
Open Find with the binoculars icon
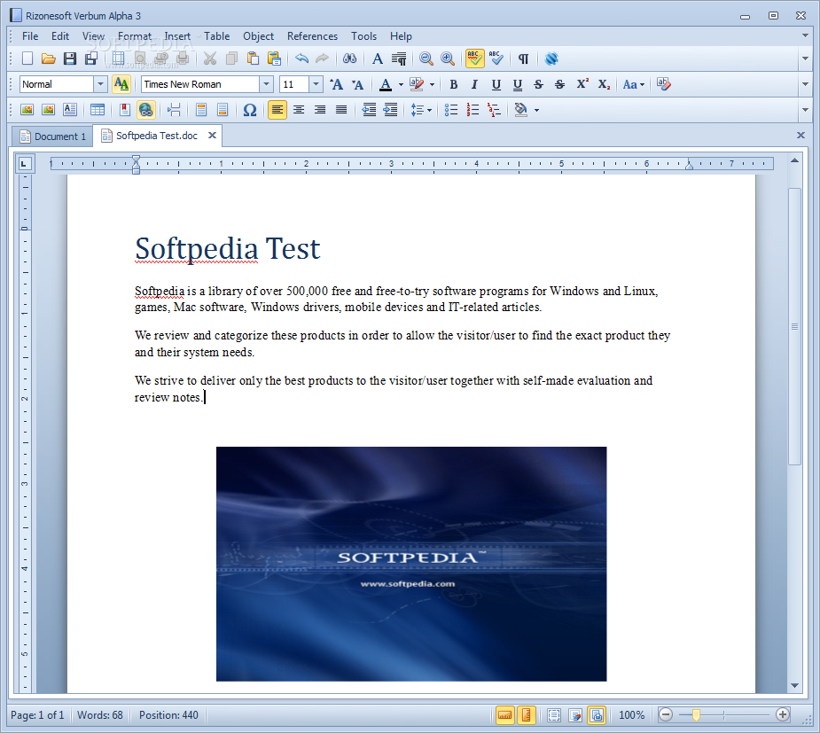[350, 58]
